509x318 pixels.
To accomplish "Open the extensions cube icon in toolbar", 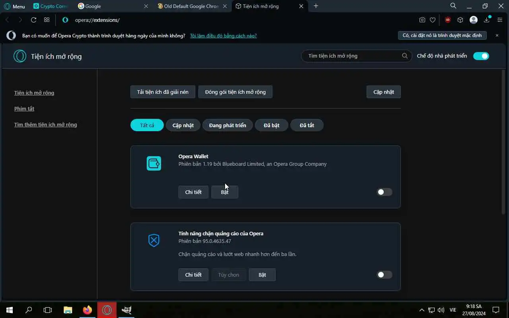I will (x=460, y=20).
